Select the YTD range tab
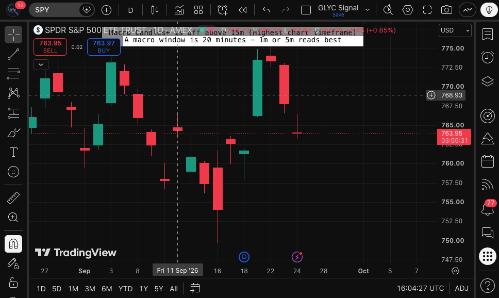499x298 pixels. click(125, 289)
